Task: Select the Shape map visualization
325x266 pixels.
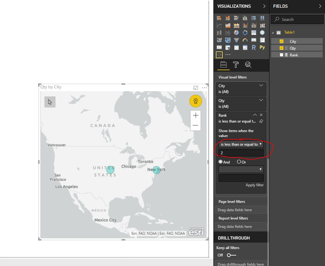Action: [x=228, y=40]
